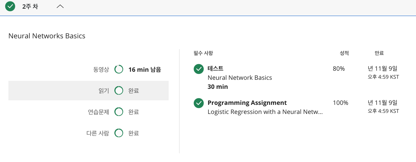The height and width of the screenshot is (162, 416).
Task: Click the 다른 사람 progress circle
Action: (119, 133)
